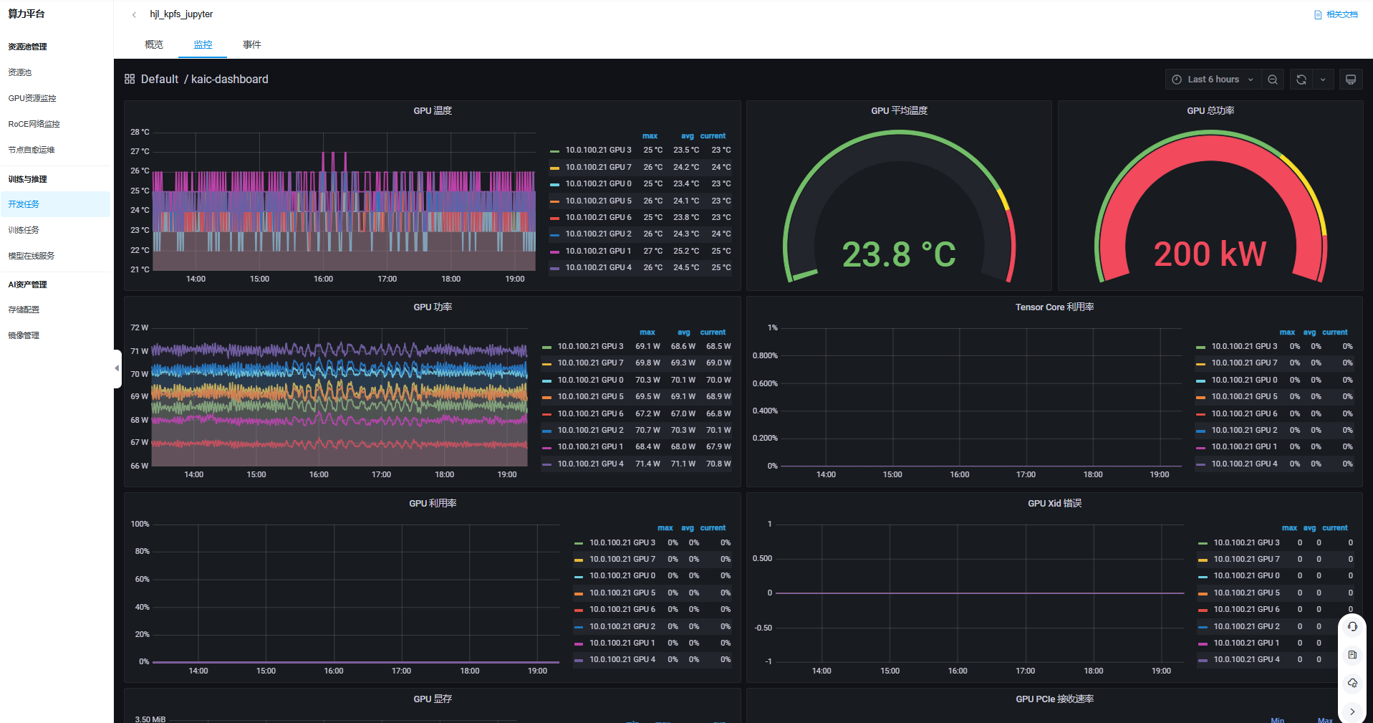Open the refresh interval dropdown arrow

pos(1323,80)
